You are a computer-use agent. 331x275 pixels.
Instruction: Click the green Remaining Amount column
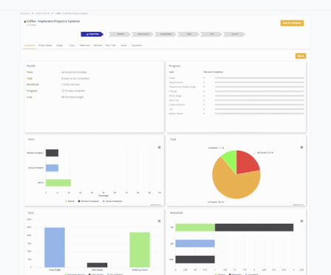tap(140, 250)
